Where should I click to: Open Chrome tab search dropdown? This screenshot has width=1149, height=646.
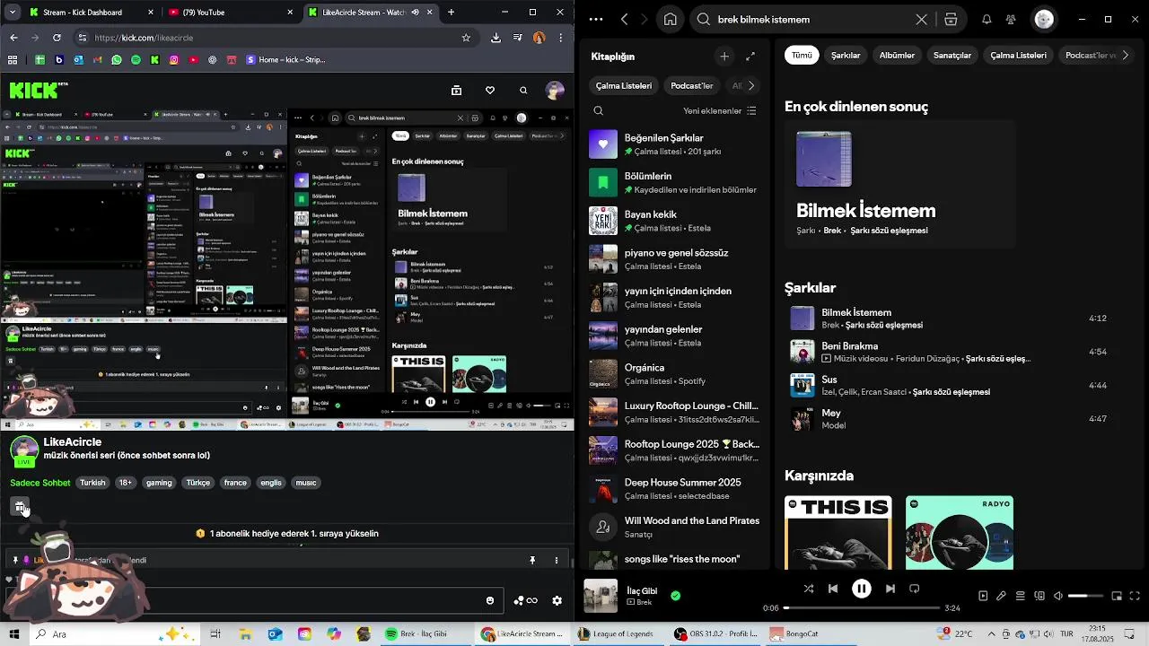point(13,13)
